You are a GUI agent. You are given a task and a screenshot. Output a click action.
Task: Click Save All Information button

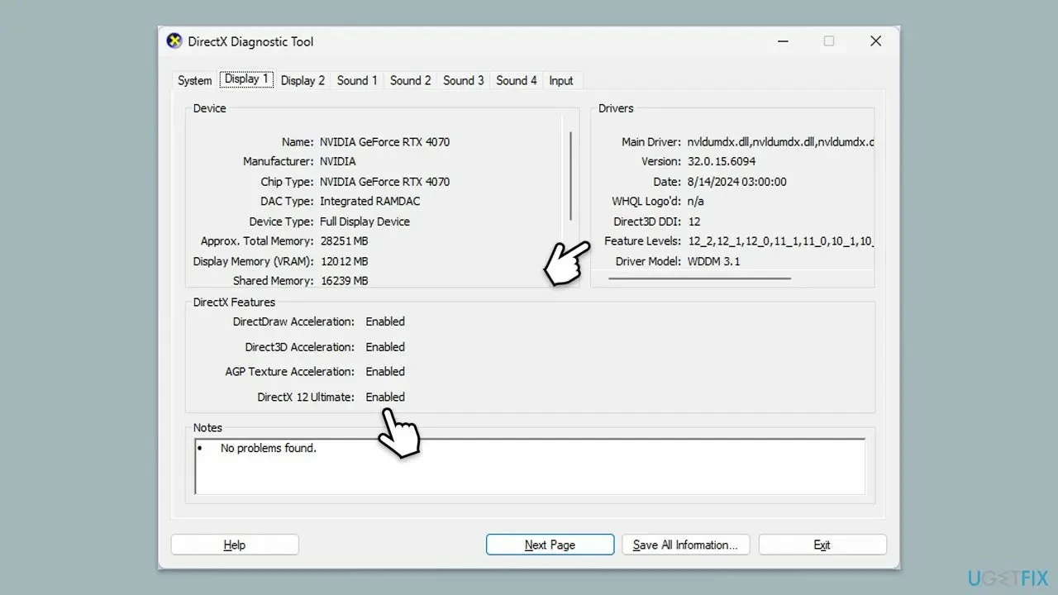pos(685,545)
